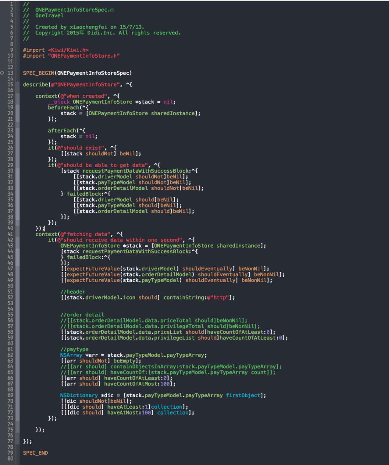This screenshot has height=465, width=389.
Task: Click the "should exist" test string
Action: tap(82, 148)
